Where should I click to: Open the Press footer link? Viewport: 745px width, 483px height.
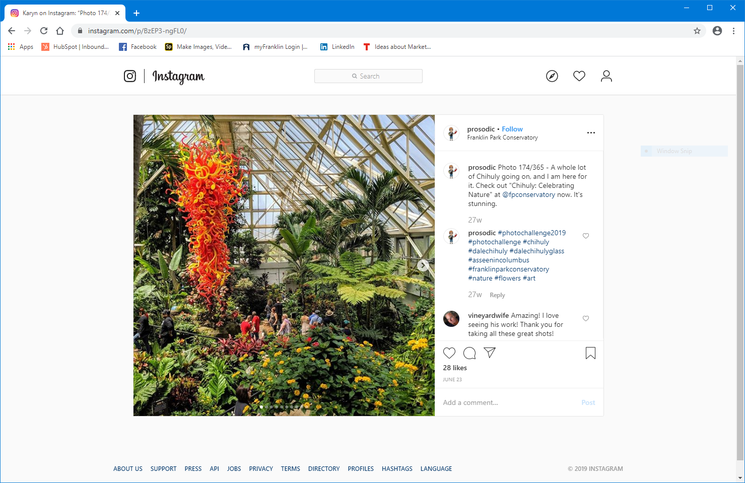point(193,469)
